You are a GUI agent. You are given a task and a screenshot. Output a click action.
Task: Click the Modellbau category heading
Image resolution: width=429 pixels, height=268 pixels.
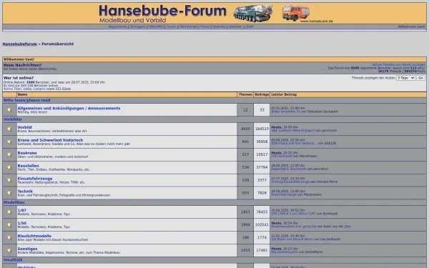14,202
